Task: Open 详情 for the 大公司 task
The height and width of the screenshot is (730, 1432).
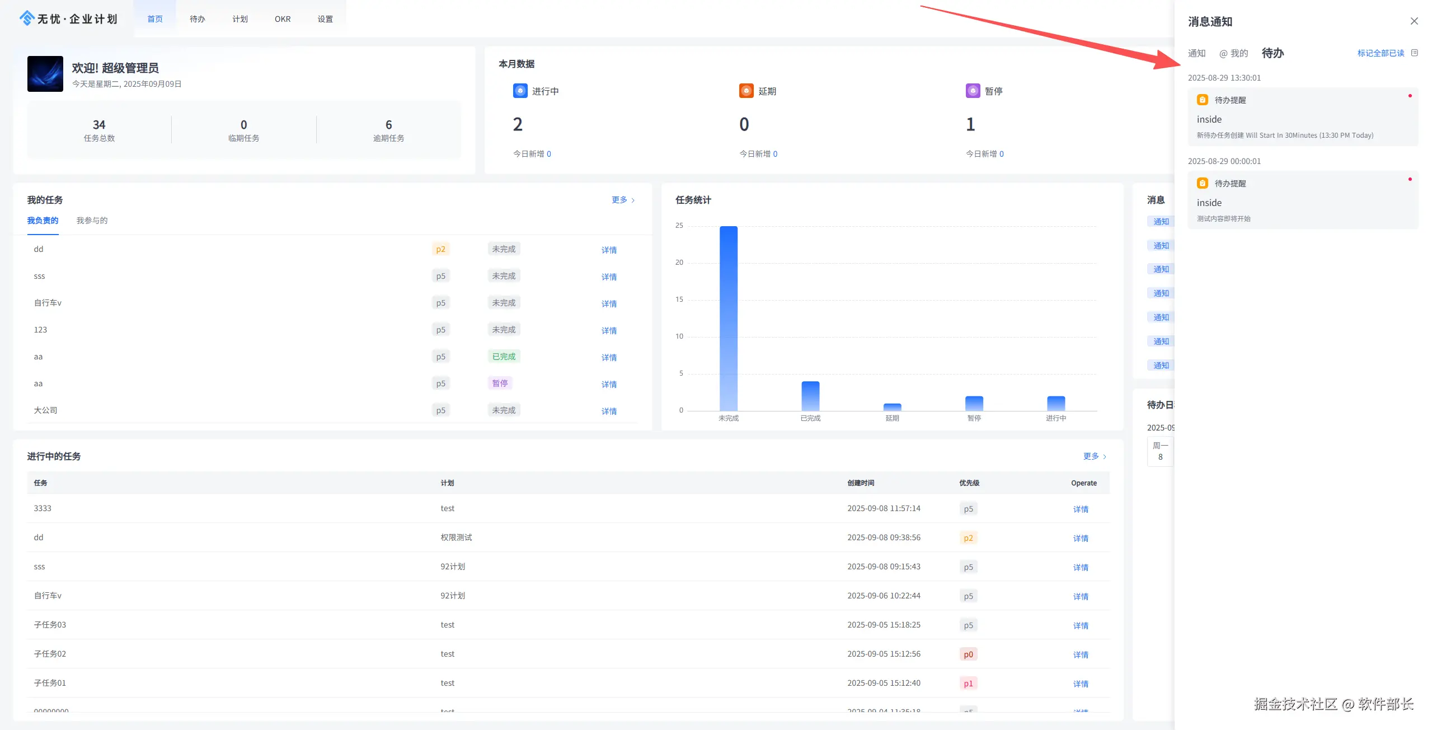Action: coord(609,411)
